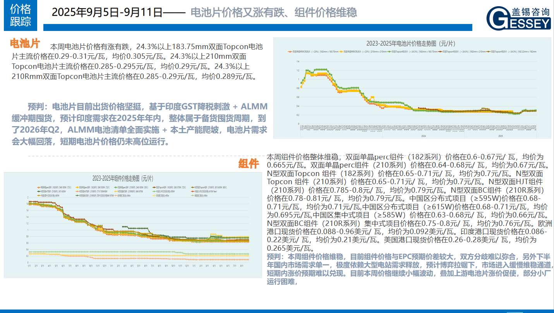This screenshot has height=313, width=554.
Task: Select the orange 组件 section heading
Action: (x=248, y=164)
